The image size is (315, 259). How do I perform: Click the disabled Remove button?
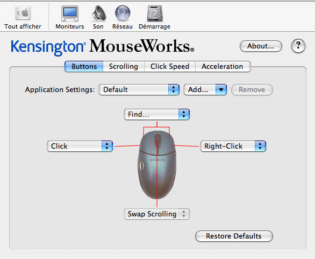(252, 89)
